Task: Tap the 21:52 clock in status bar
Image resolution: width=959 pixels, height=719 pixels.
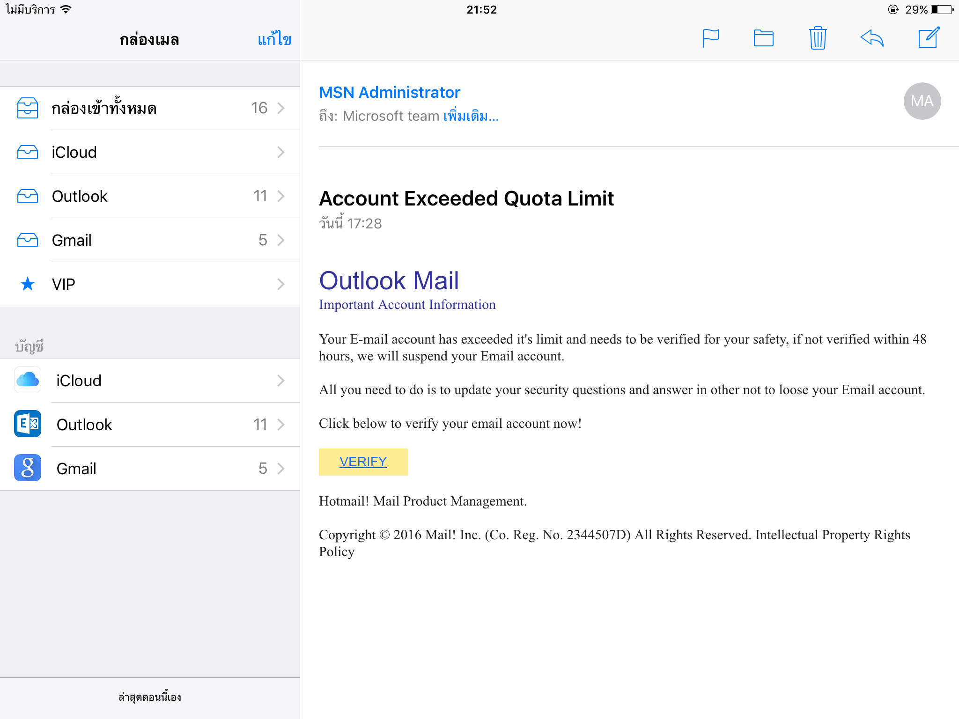Action: tap(481, 9)
